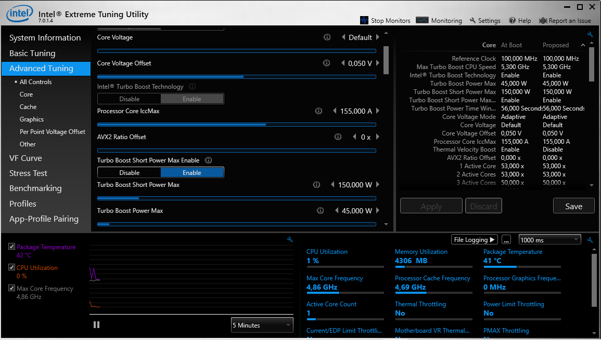The width and height of the screenshot is (601, 340).
Task: Click the Stop Monitors waveform icon
Action: (x=364, y=20)
